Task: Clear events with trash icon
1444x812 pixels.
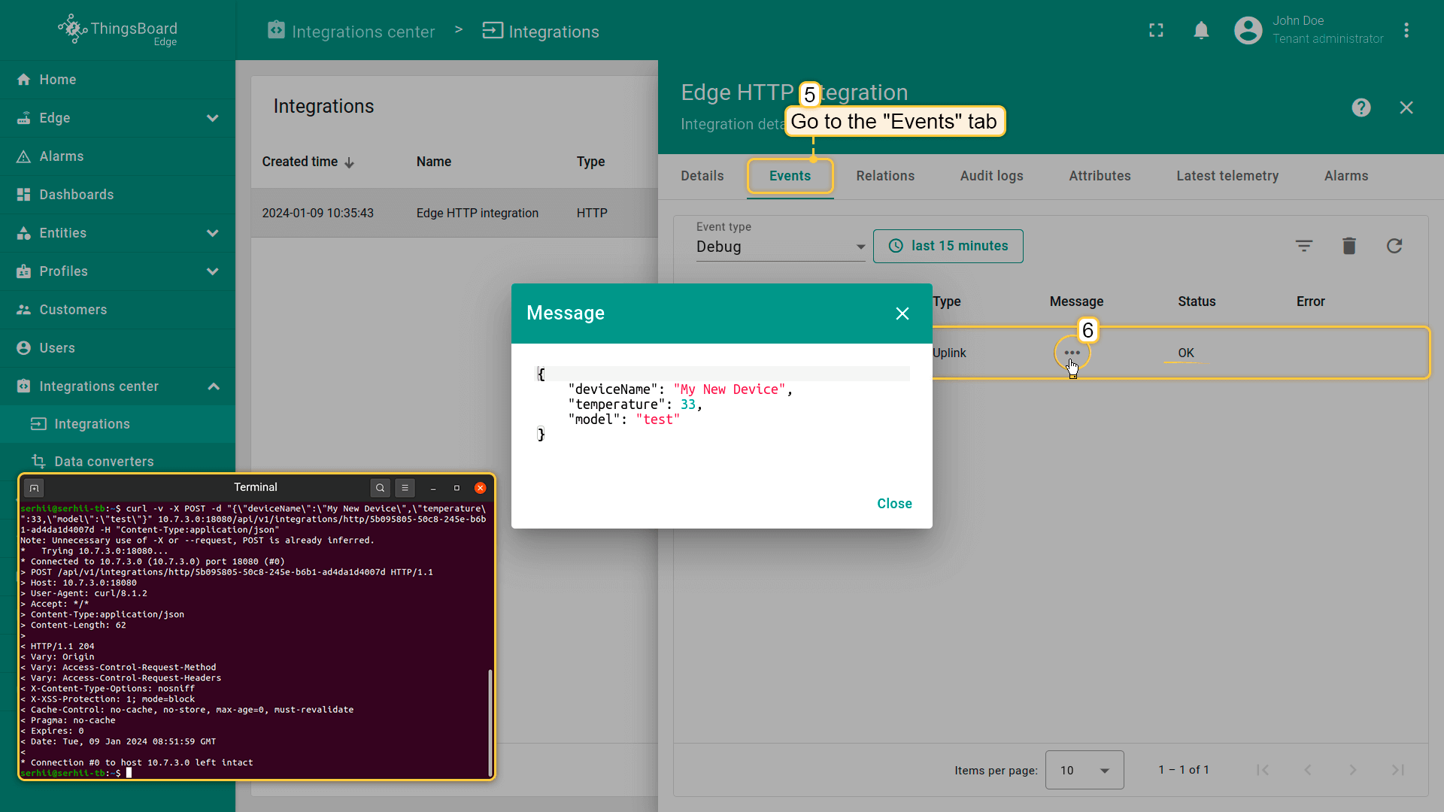Action: tap(1348, 246)
